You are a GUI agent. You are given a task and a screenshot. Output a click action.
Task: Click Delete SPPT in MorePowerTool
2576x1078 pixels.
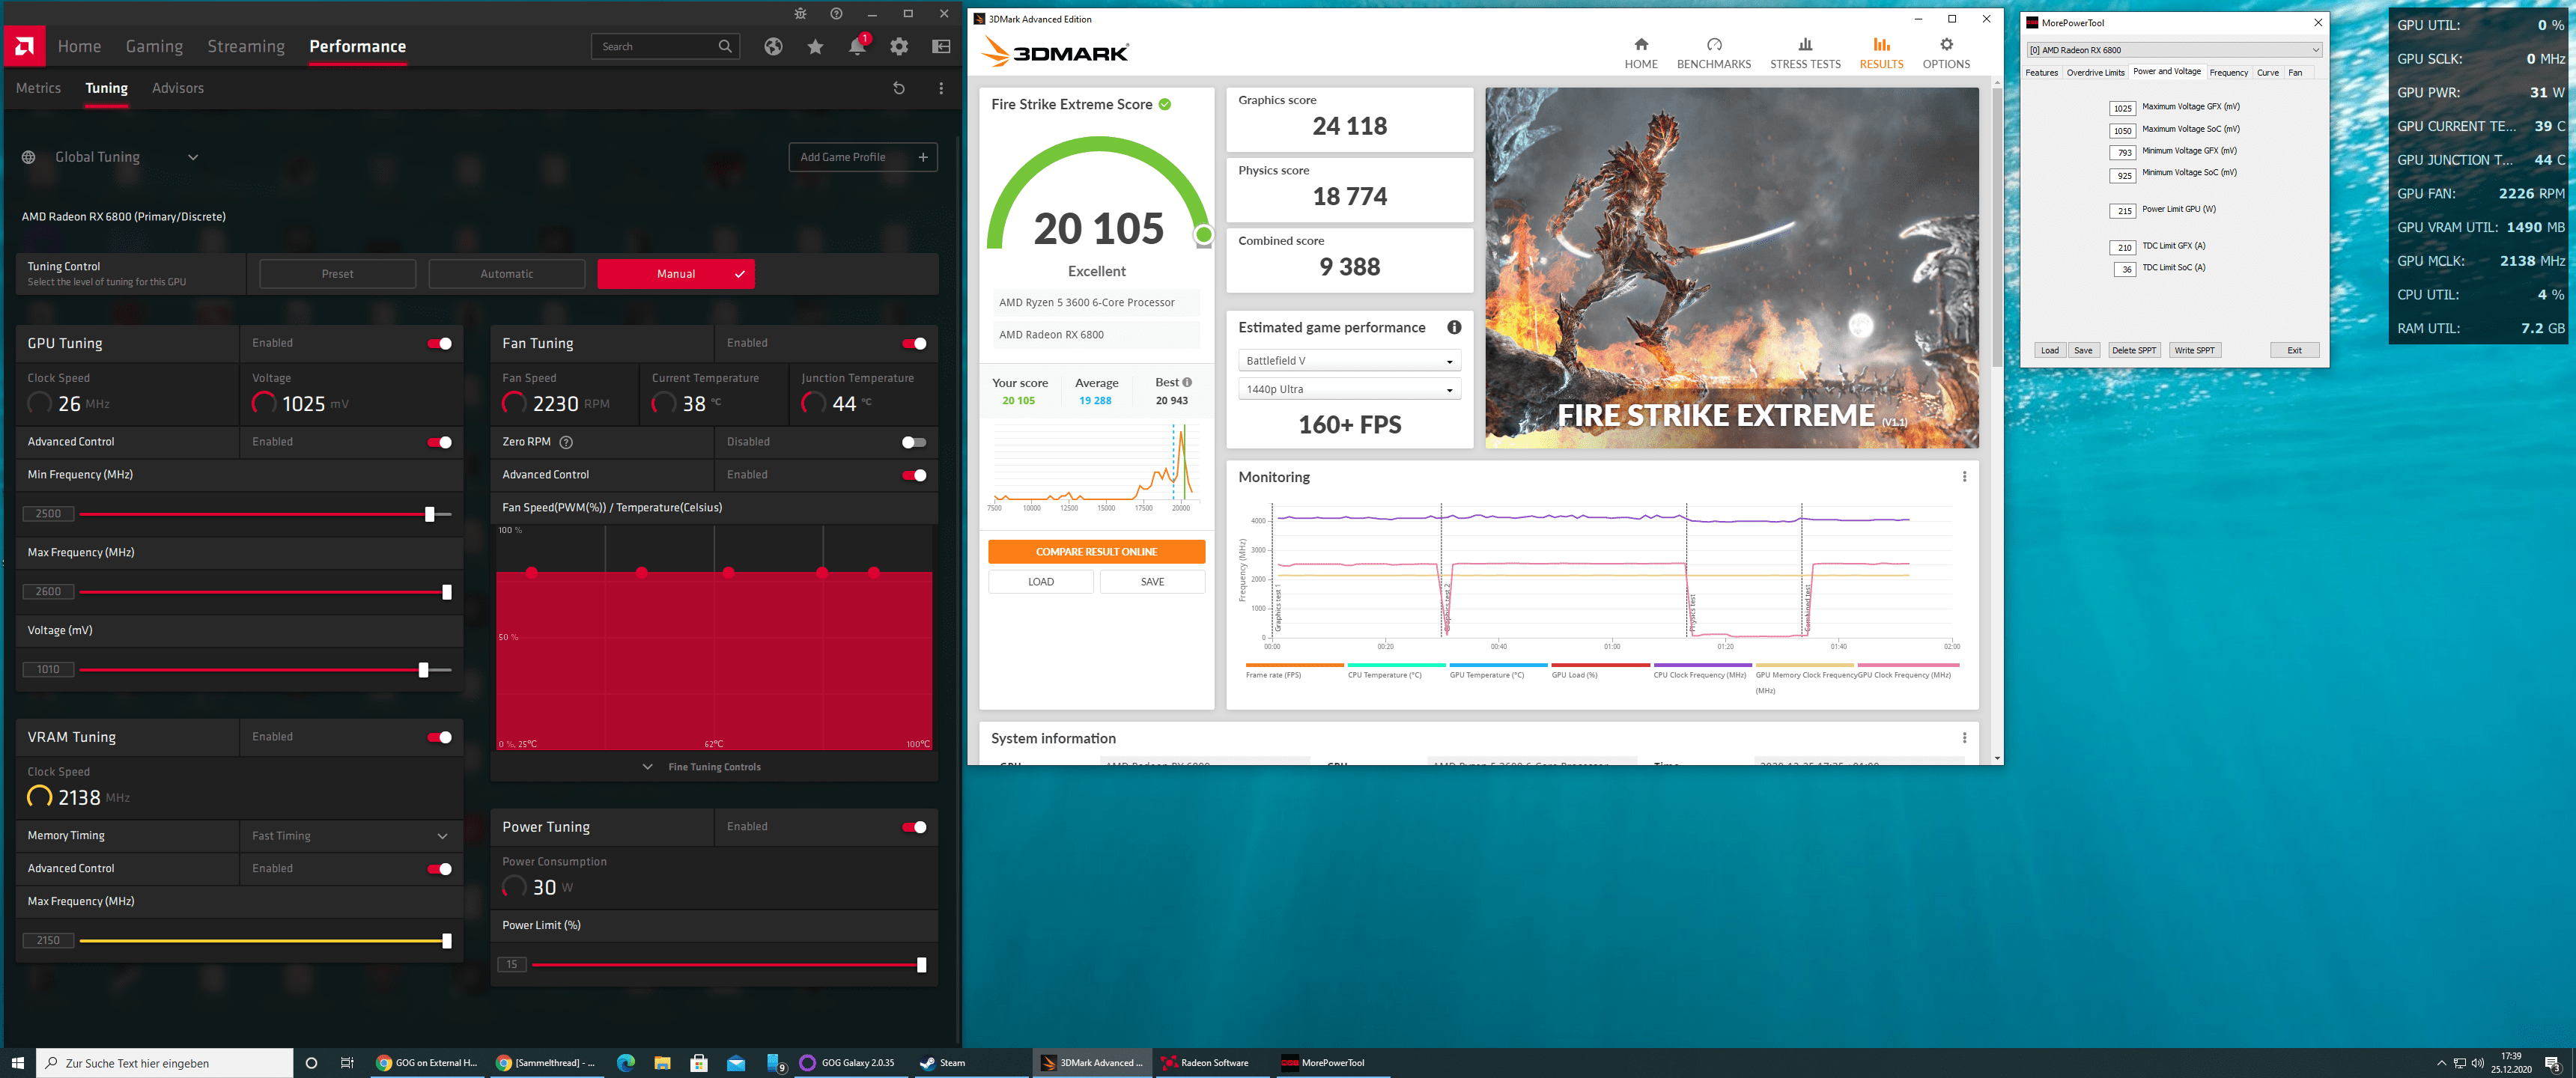click(x=2133, y=350)
